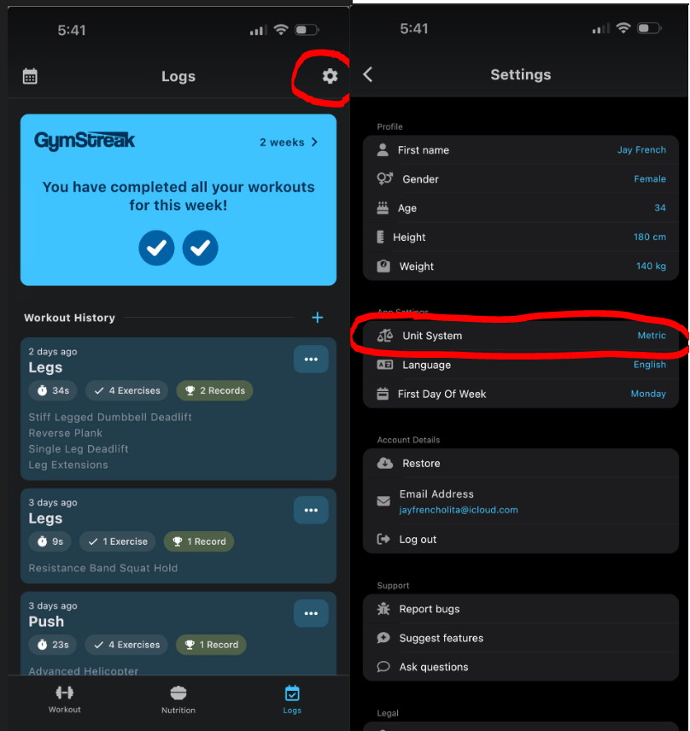Go back using the Settings back arrow

coord(368,74)
